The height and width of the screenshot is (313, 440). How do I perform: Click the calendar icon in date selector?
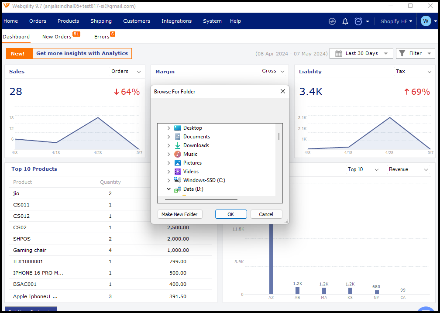[338, 53]
